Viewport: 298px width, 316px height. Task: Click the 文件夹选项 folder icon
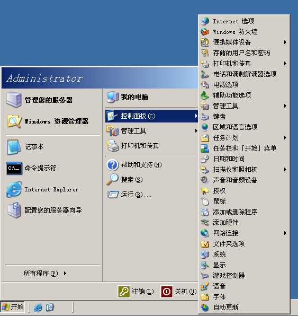(205, 244)
